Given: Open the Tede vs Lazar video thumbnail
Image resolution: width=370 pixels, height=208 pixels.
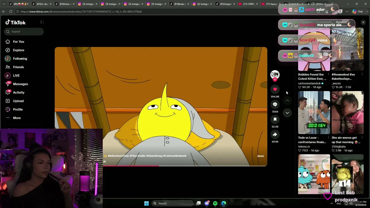Looking at the screenshot, I should click(x=314, y=113).
